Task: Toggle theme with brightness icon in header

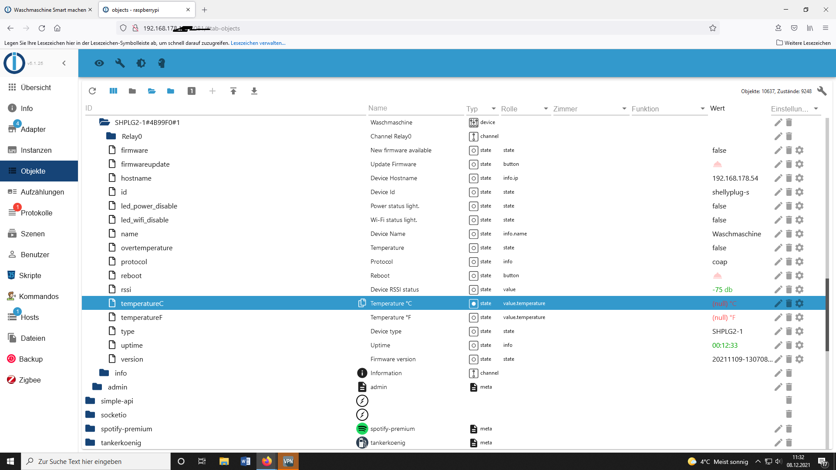Action: click(141, 63)
